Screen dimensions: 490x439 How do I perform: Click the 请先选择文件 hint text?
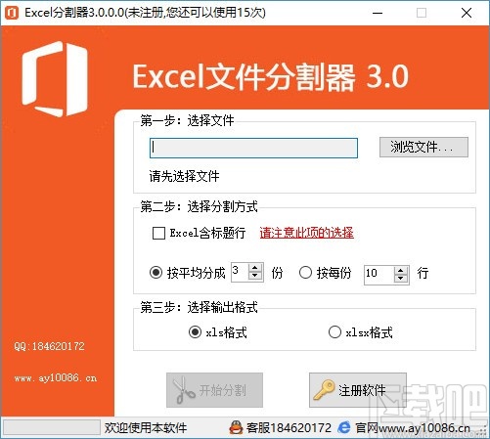tap(184, 176)
